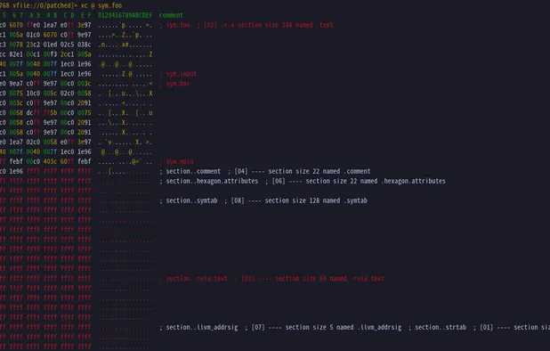This screenshot has width=550, height=351.
Task: Click hex value '00c1'
Action: pos(33,54)
